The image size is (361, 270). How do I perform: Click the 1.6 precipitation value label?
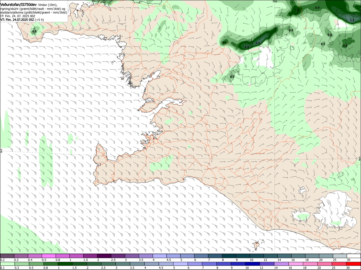[x=297, y=10]
